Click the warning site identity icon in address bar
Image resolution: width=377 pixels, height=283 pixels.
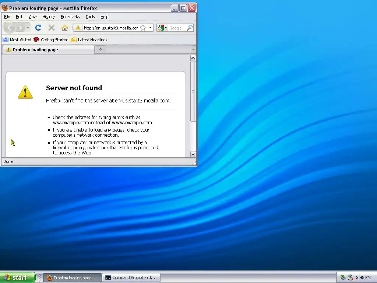(78, 28)
